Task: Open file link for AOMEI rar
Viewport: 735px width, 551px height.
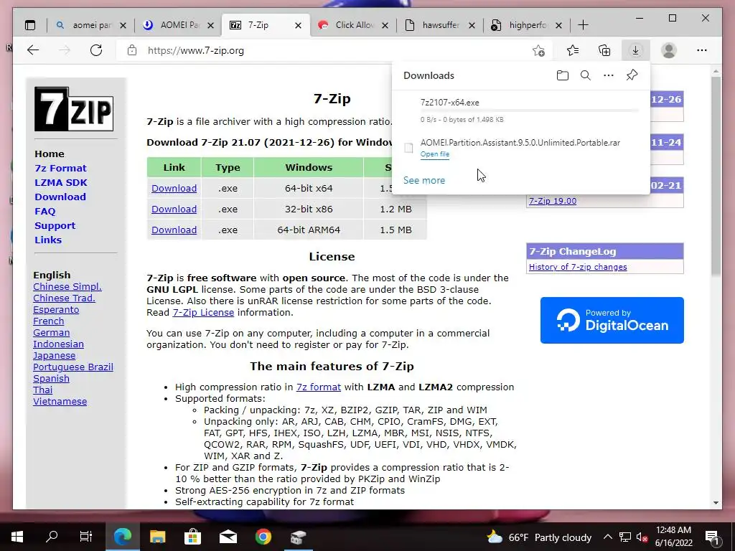Action: [434, 154]
